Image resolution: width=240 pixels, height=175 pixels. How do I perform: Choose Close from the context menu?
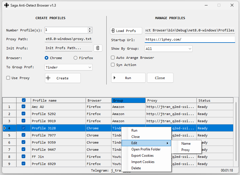(146, 136)
